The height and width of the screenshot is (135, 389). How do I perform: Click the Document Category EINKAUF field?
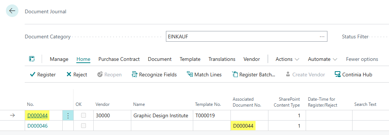247,37
